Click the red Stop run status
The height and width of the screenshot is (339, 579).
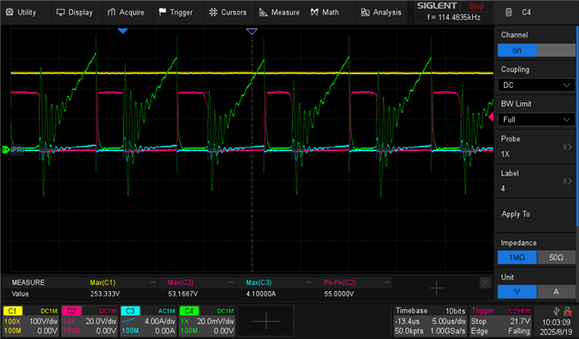click(x=476, y=6)
